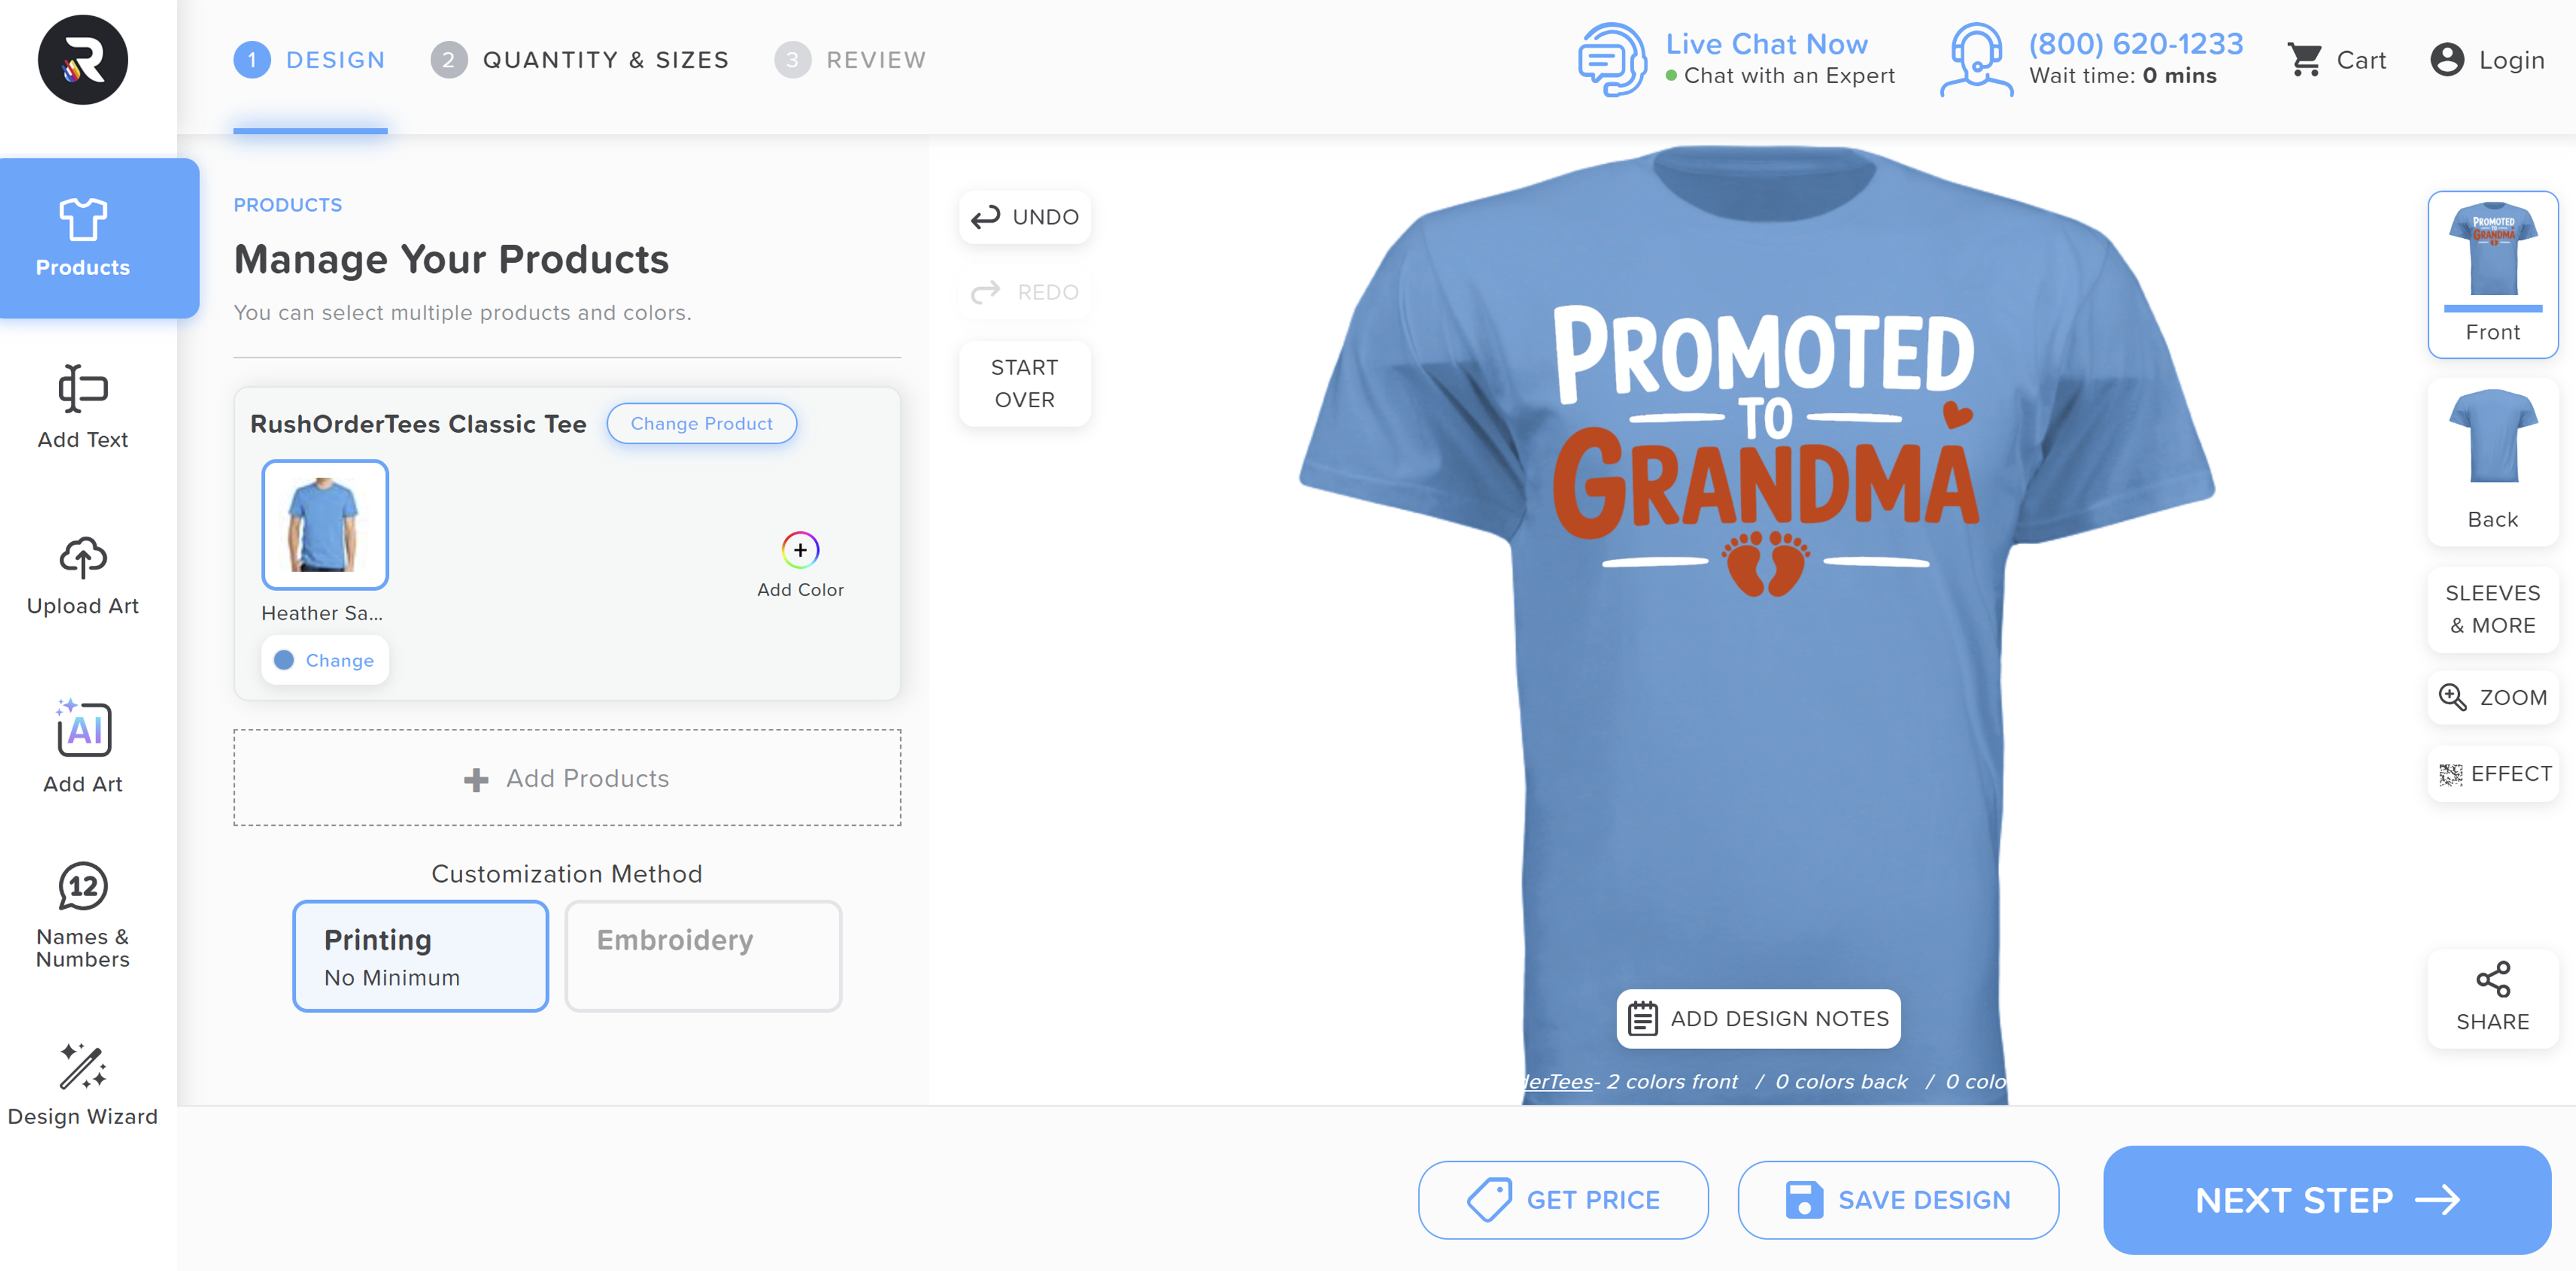Open the AI Add Art tool
2576x1271 pixels.
click(83, 746)
